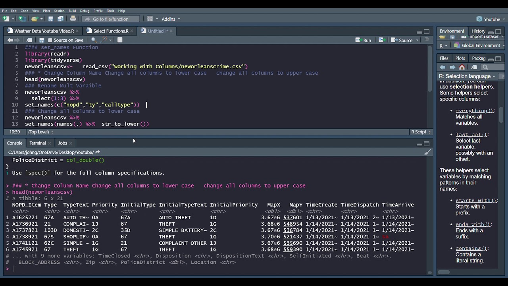Open the Addins dropdown
Image resolution: width=508 pixels, height=286 pixels.
click(171, 19)
